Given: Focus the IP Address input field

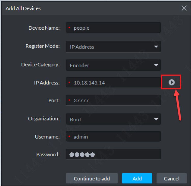Looking at the screenshot, I should tap(113, 83).
